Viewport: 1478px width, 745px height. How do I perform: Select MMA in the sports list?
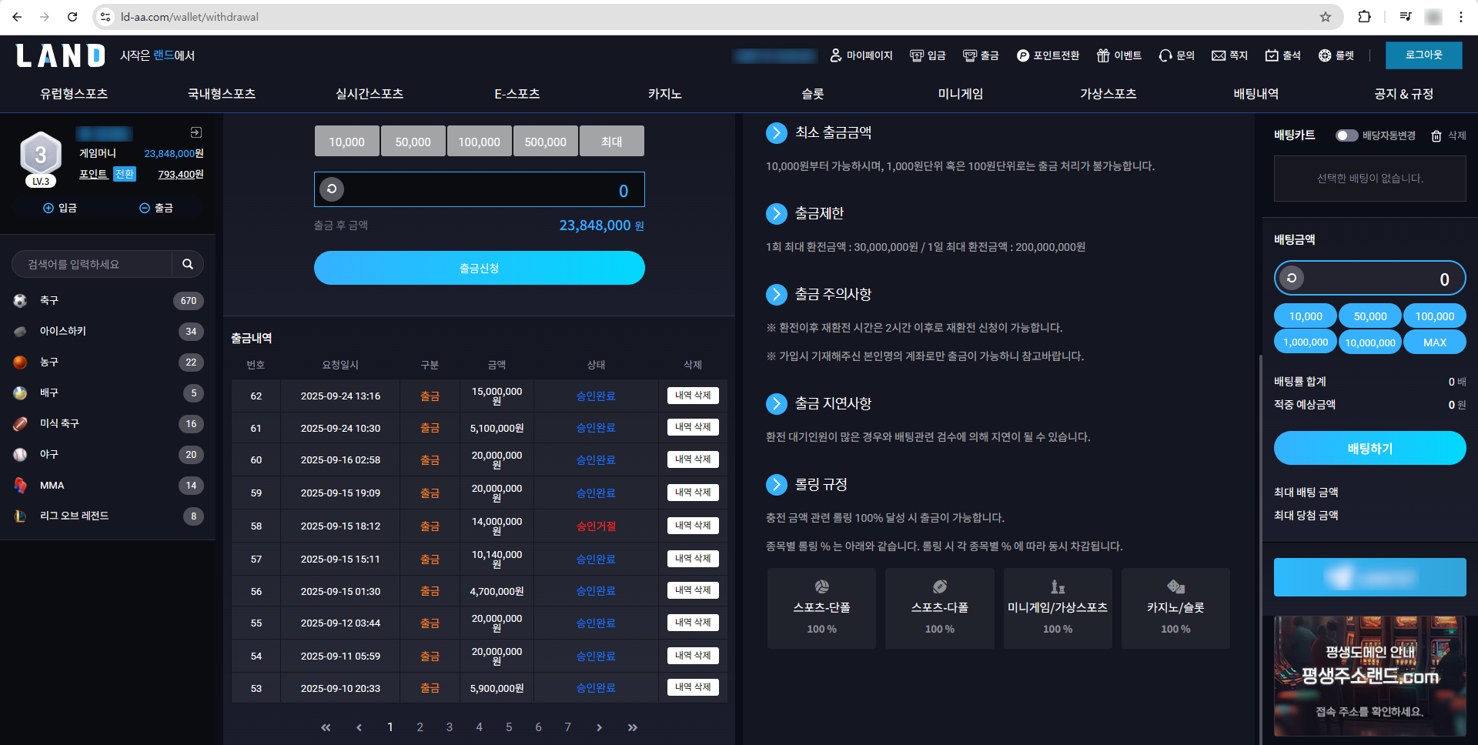[x=108, y=485]
